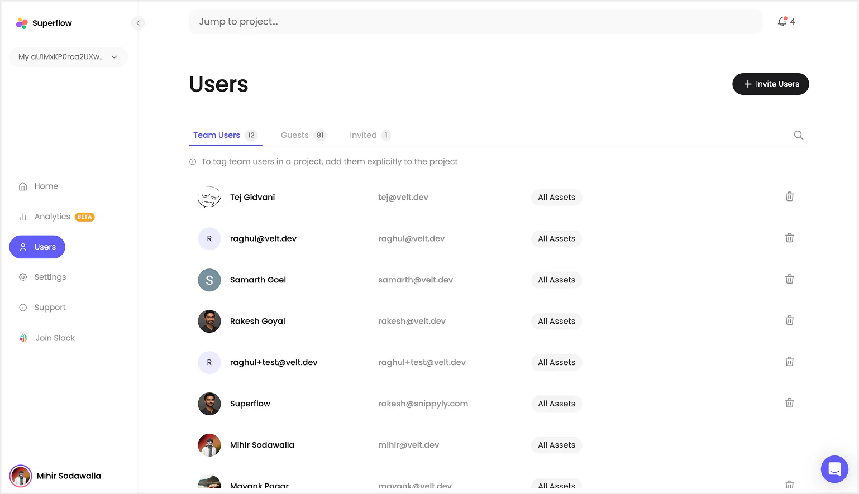
Task: Open All Assets dropdown for Tej Gidvani
Action: click(x=556, y=197)
